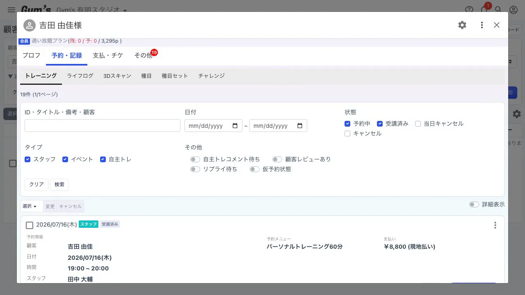Switch to the ライフログ sub-tab
The image size is (525, 295).
pos(80,76)
